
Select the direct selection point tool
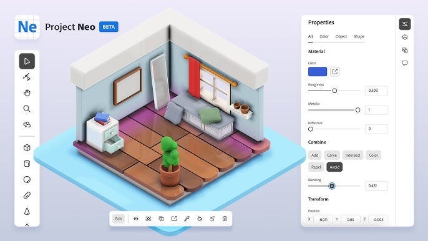[x=27, y=77]
